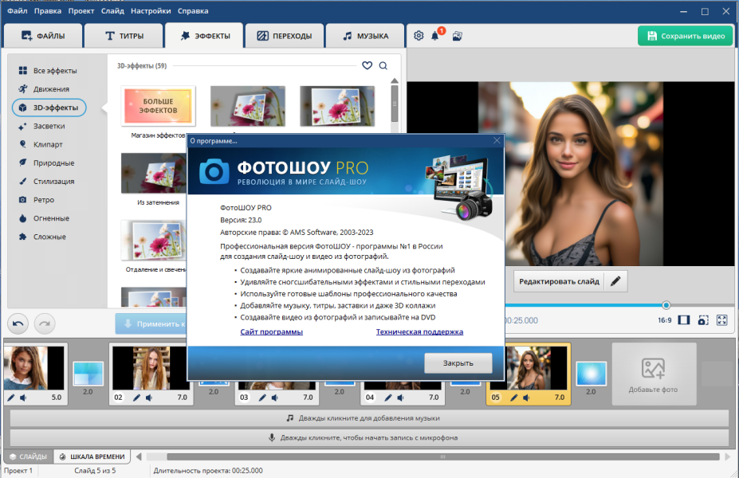This screenshot has height=478, width=739.
Task: Open the Сайт программы link
Action: [272, 331]
